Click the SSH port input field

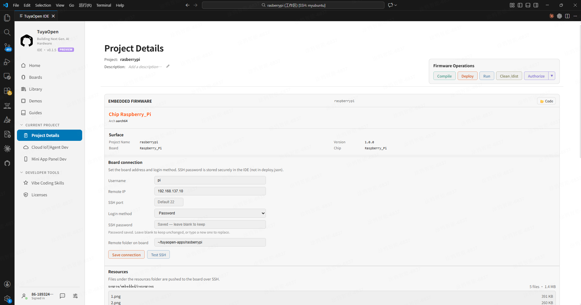point(169,202)
